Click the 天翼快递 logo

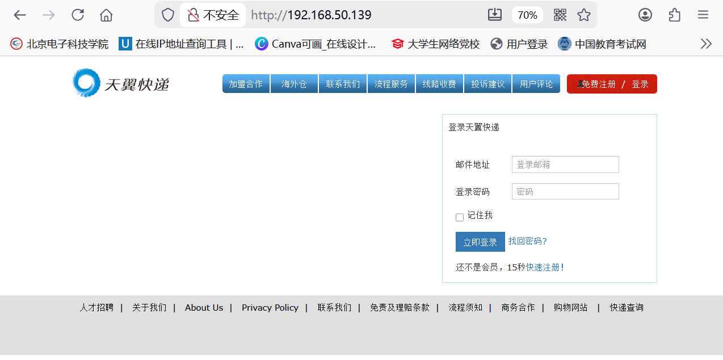[x=121, y=83]
